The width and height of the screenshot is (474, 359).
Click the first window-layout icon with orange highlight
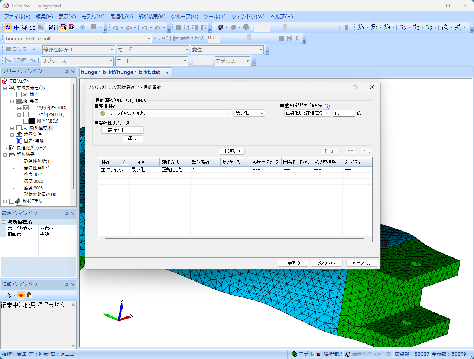pyautogui.click(x=63, y=27)
